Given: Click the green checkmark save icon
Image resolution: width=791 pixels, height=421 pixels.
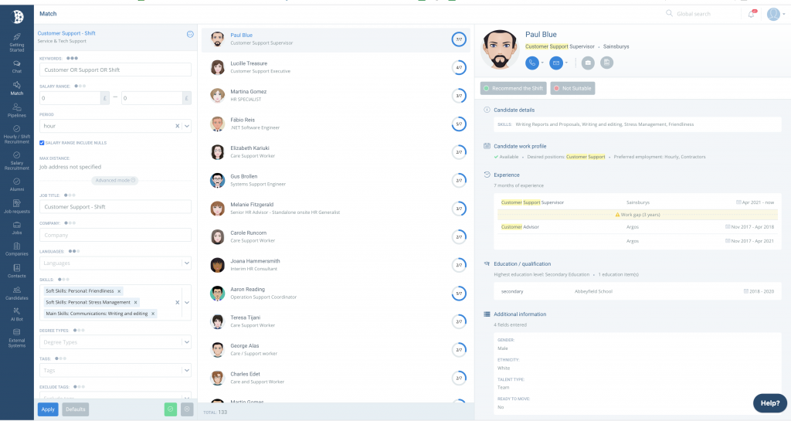Looking at the screenshot, I should point(171,409).
